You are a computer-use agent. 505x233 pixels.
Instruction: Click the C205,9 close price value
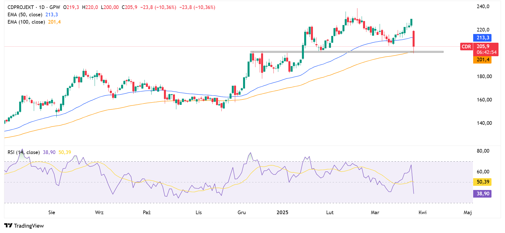pos(130,7)
